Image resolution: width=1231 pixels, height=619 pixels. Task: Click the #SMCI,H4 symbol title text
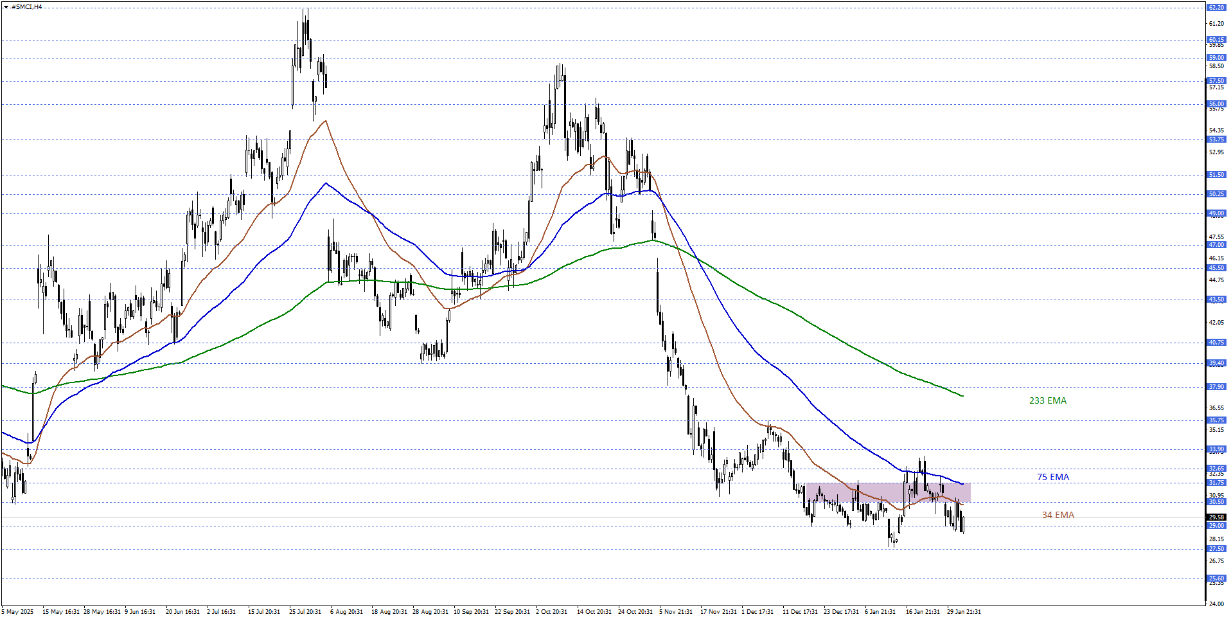27,7
